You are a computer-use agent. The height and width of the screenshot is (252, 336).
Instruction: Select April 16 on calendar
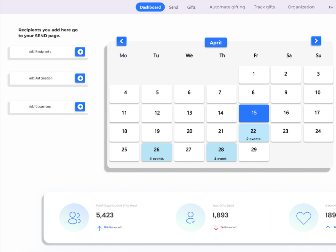coord(286,113)
